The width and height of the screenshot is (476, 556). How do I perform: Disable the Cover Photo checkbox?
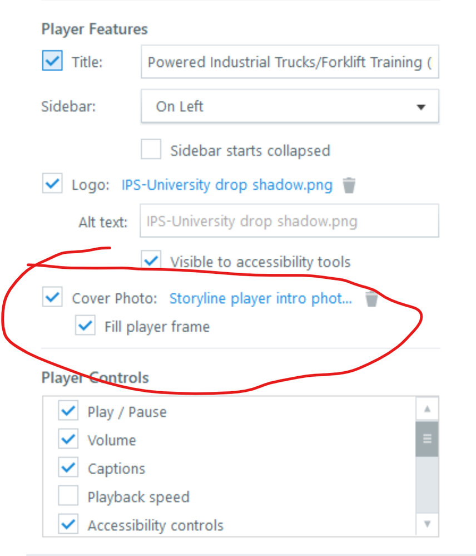(x=52, y=298)
